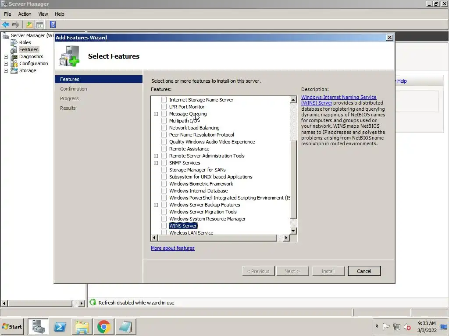
Task: Select Windows System Resource Manager row
Action: point(207,219)
